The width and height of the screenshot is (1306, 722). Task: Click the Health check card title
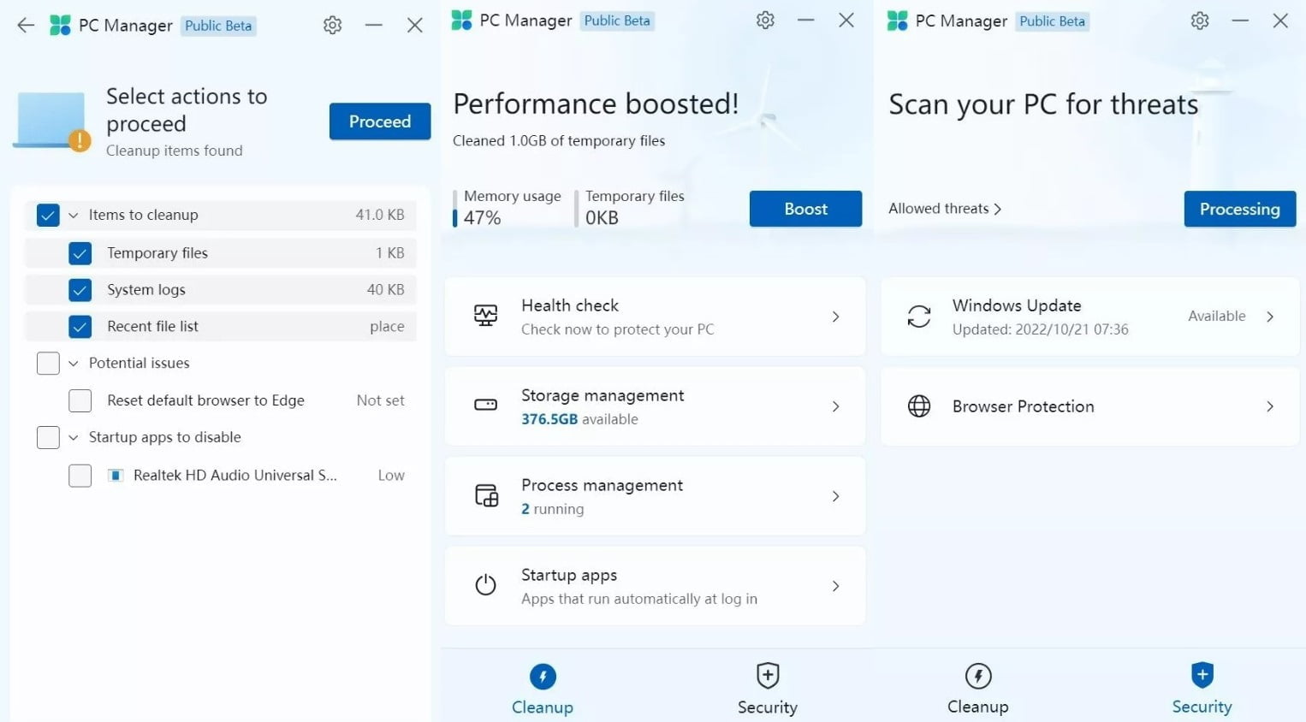tap(570, 305)
